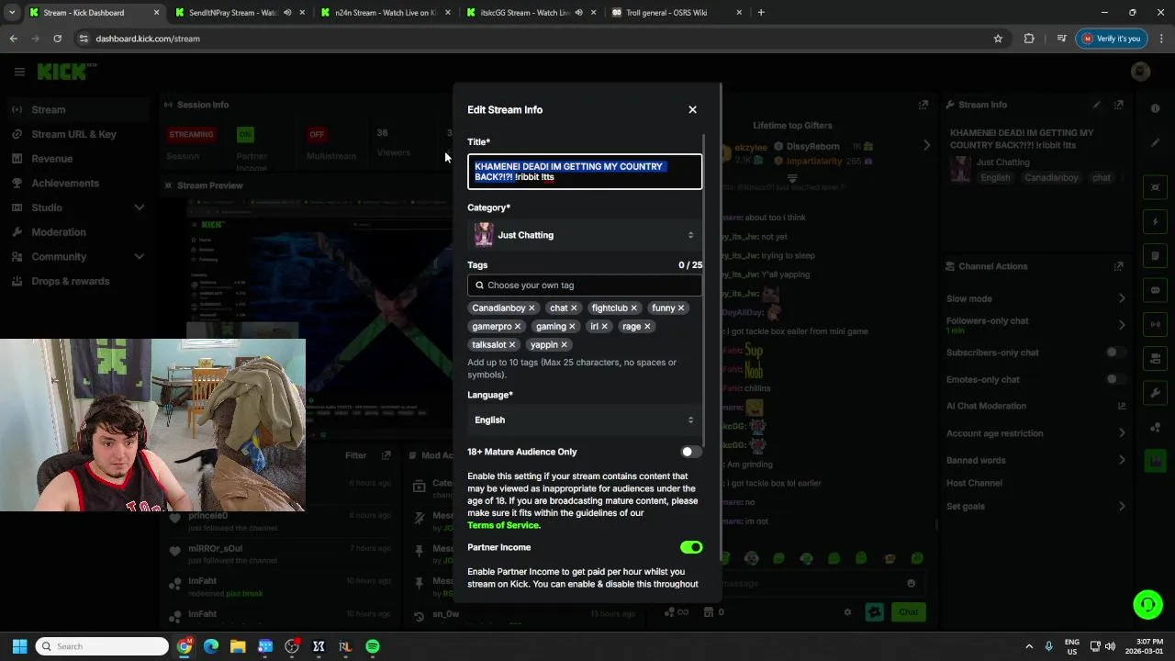Switch to the SendItNPray Stream tab

point(239,13)
